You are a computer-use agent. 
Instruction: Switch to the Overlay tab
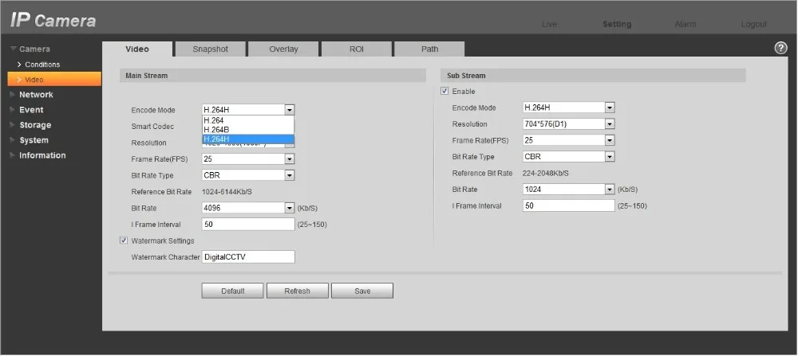coord(283,49)
